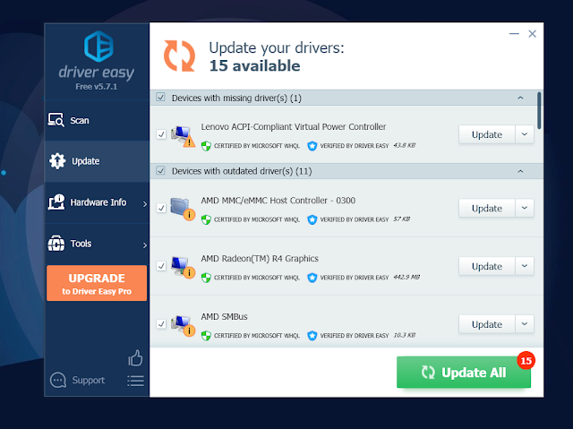Image resolution: width=573 pixels, height=429 pixels.
Task: Uncheck AMD SMBus checkbox
Action: click(x=161, y=323)
